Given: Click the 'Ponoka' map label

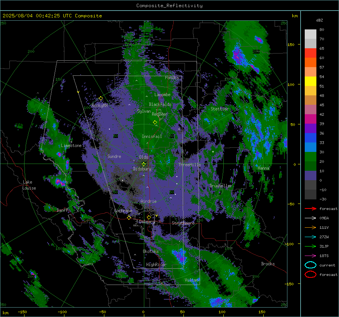Looking at the screenshot, I should [x=172, y=78].
